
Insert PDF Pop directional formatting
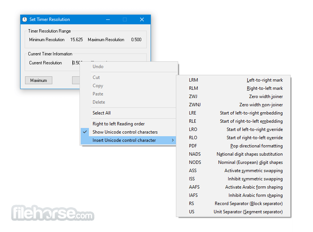(233, 146)
